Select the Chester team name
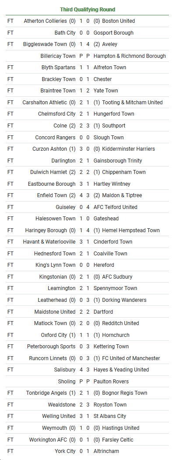This screenshot has width=172, height=460. [x=102, y=79]
